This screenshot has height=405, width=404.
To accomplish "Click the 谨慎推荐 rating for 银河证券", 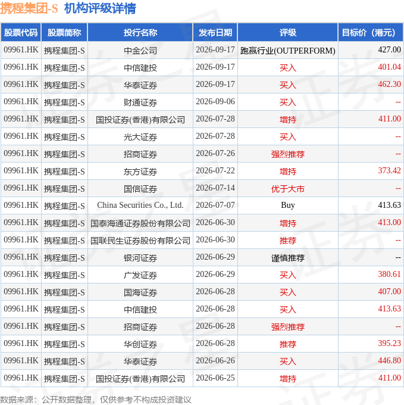I will click(x=287, y=257).
